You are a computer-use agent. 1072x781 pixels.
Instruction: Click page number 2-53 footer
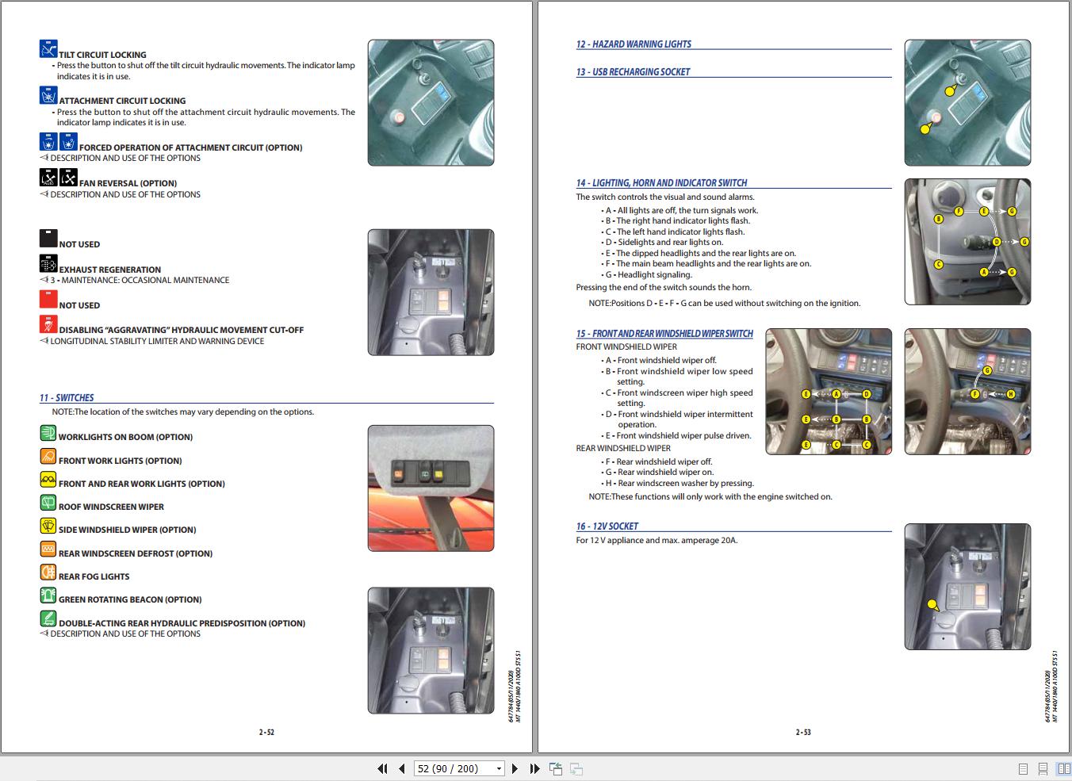pyautogui.click(x=803, y=733)
